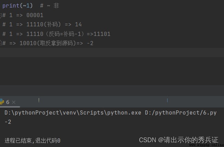Click the 11101 value in the comment
This screenshot has width=224, height=147.
(x=102, y=34)
